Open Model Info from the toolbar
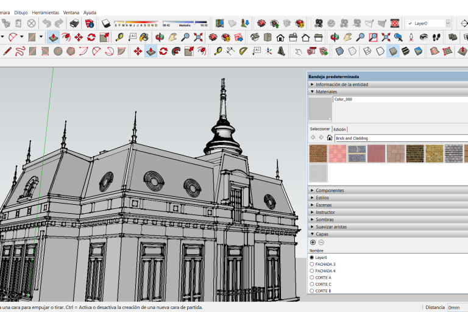The height and width of the screenshot is (312, 468). coord(90,23)
